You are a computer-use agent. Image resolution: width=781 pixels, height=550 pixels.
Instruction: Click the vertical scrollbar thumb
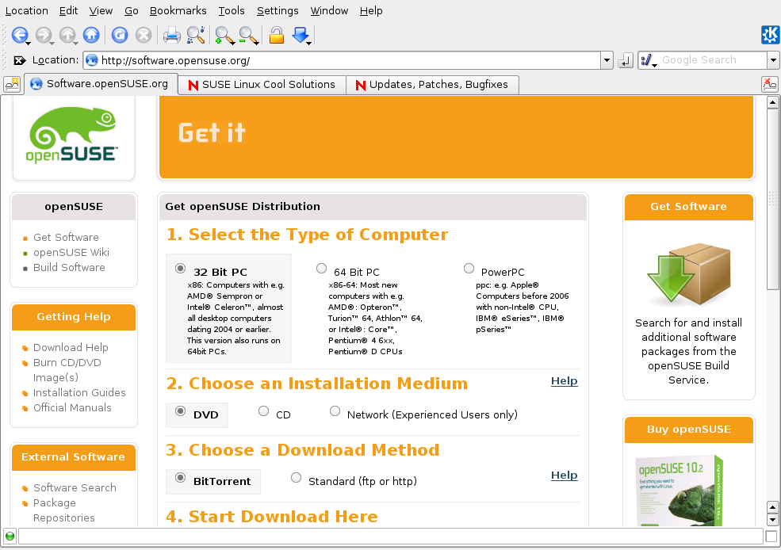pos(772,199)
